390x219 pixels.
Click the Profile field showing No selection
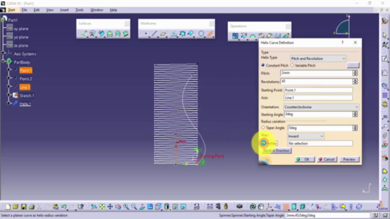point(320,144)
